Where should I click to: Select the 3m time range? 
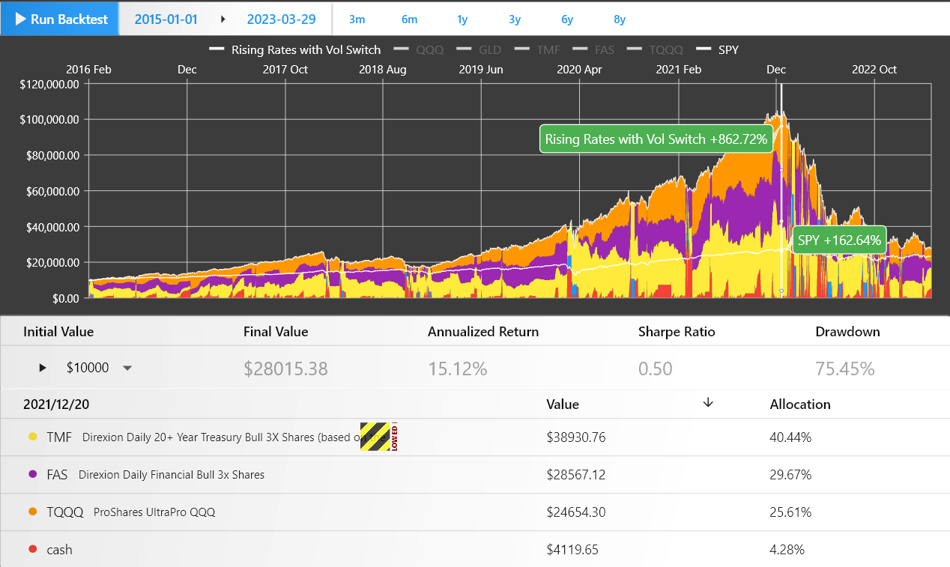357,19
